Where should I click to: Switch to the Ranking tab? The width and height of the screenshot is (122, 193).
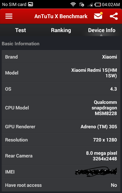click(61, 30)
